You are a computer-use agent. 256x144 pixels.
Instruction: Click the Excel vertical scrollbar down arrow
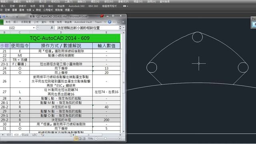[124, 131]
